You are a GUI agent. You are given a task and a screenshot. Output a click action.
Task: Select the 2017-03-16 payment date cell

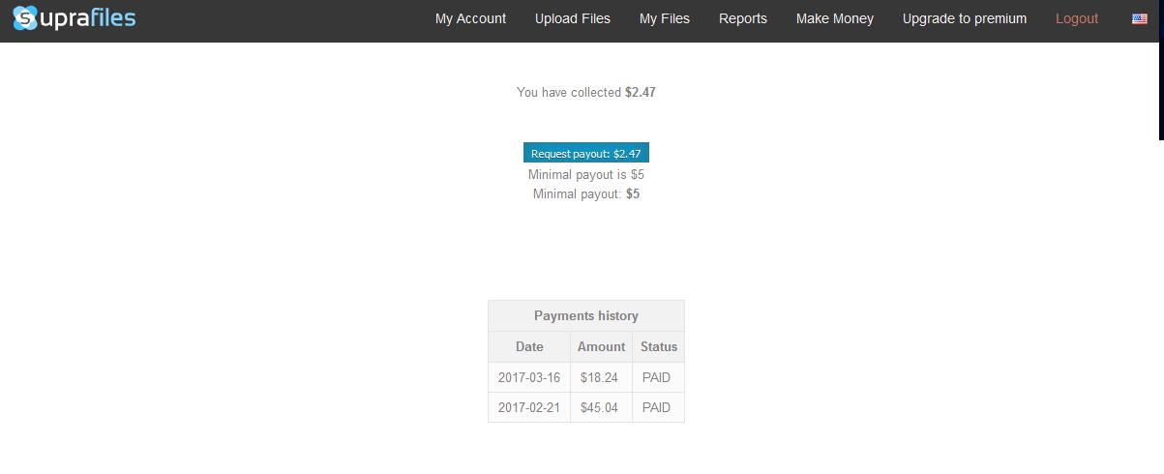tap(529, 377)
